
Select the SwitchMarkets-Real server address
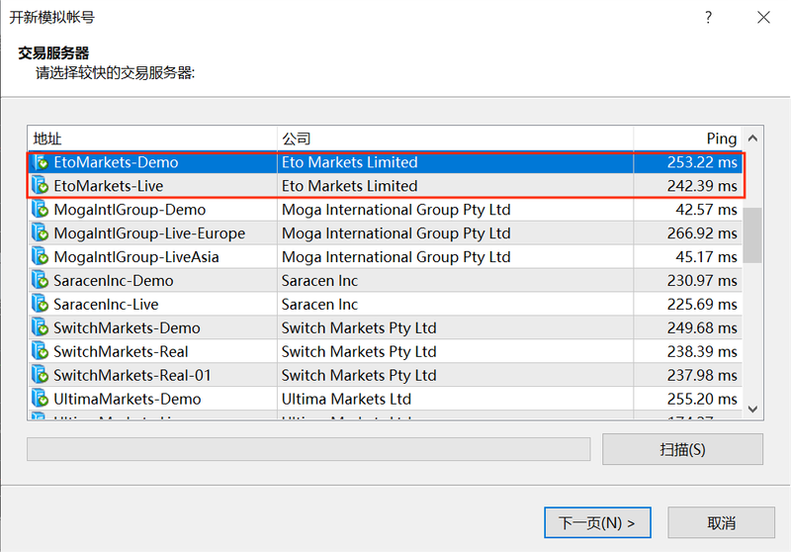[121, 352]
